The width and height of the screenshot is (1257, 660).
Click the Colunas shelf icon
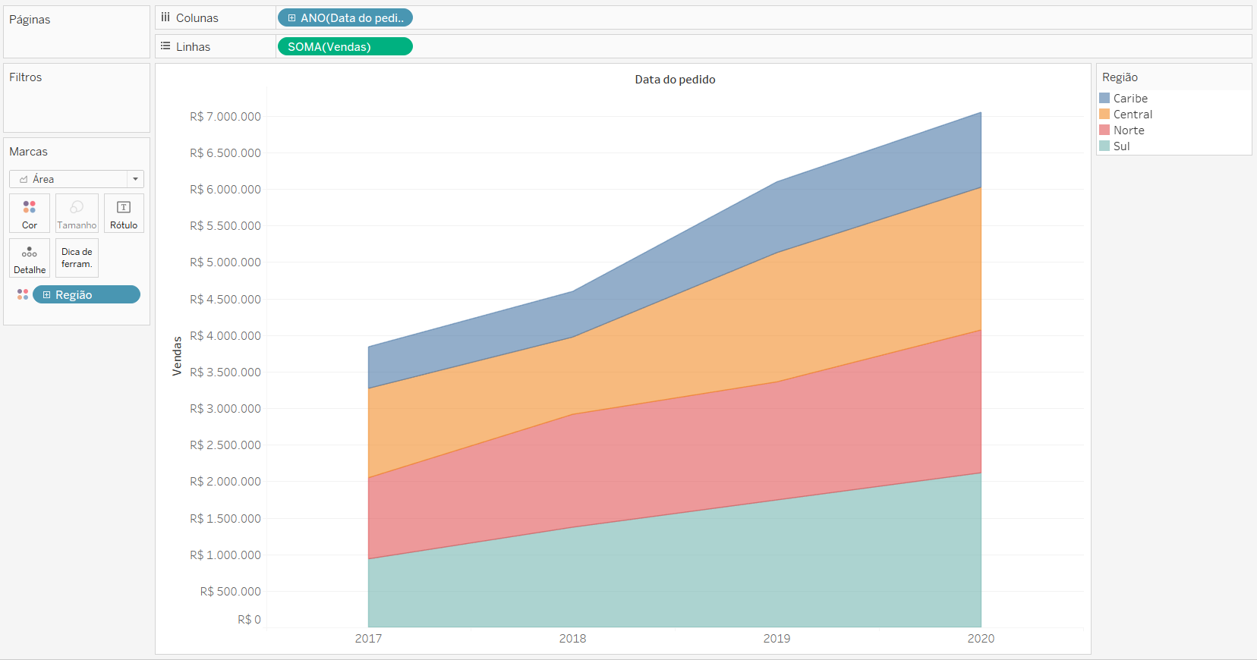pyautogui.click(x=165, y=17)
